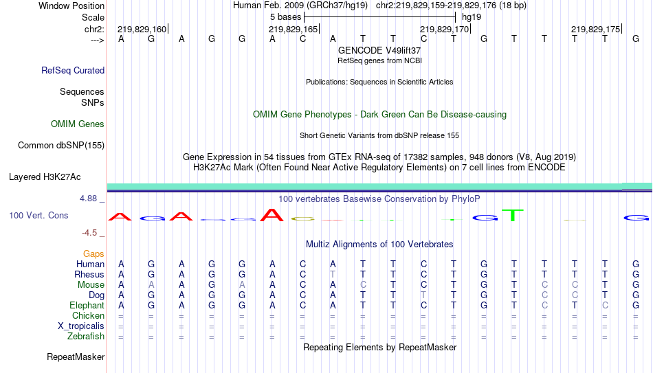653x373 pixels.
Task: Open the Layered H3K27Ac track label
Action: tap(45, 177)
